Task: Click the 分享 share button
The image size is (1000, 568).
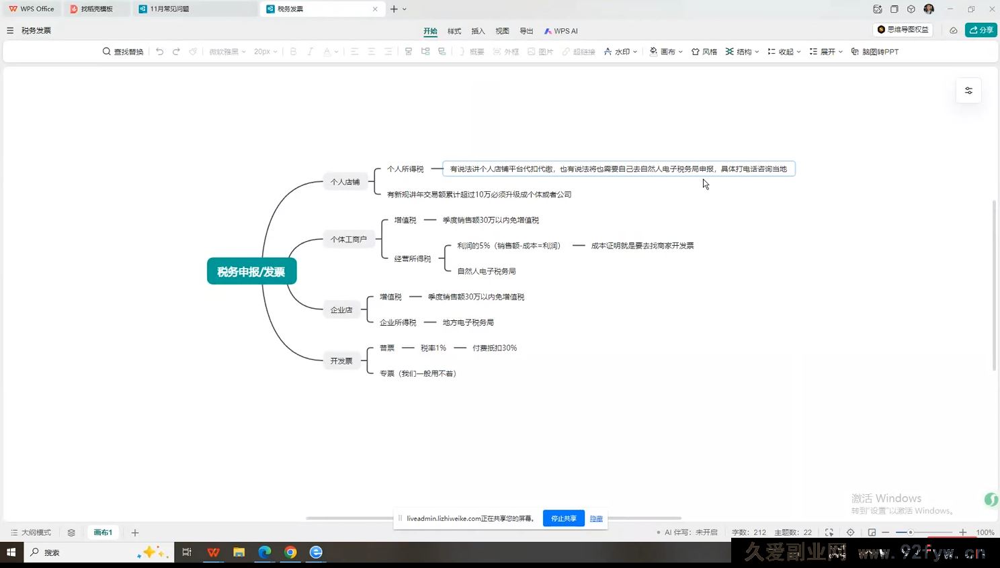Action: tap(981, 30)
